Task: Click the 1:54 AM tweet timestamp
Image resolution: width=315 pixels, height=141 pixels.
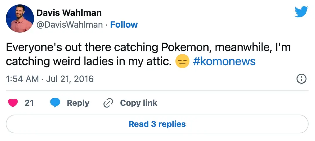Action: coord(22,79)
